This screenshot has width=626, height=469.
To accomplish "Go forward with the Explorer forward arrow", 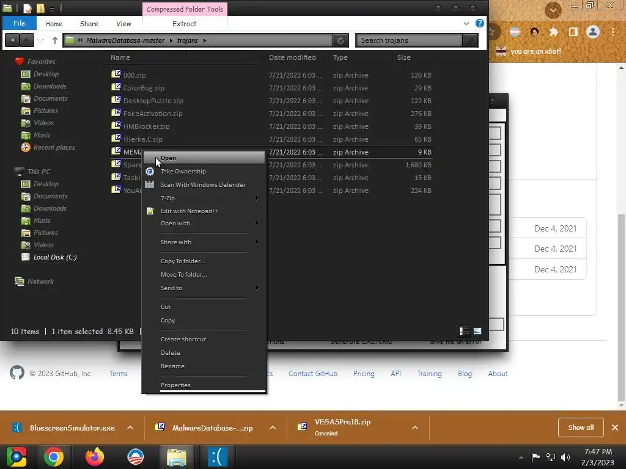I will [x=26, y=40].
